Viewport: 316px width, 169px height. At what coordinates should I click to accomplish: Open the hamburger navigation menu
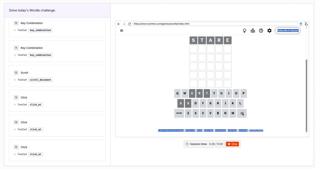pos(121,30)
